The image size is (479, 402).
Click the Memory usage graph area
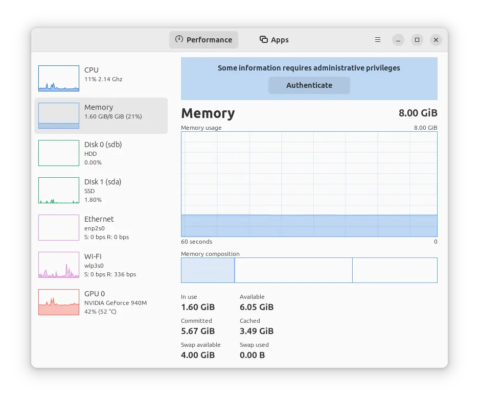pos(309,184)
